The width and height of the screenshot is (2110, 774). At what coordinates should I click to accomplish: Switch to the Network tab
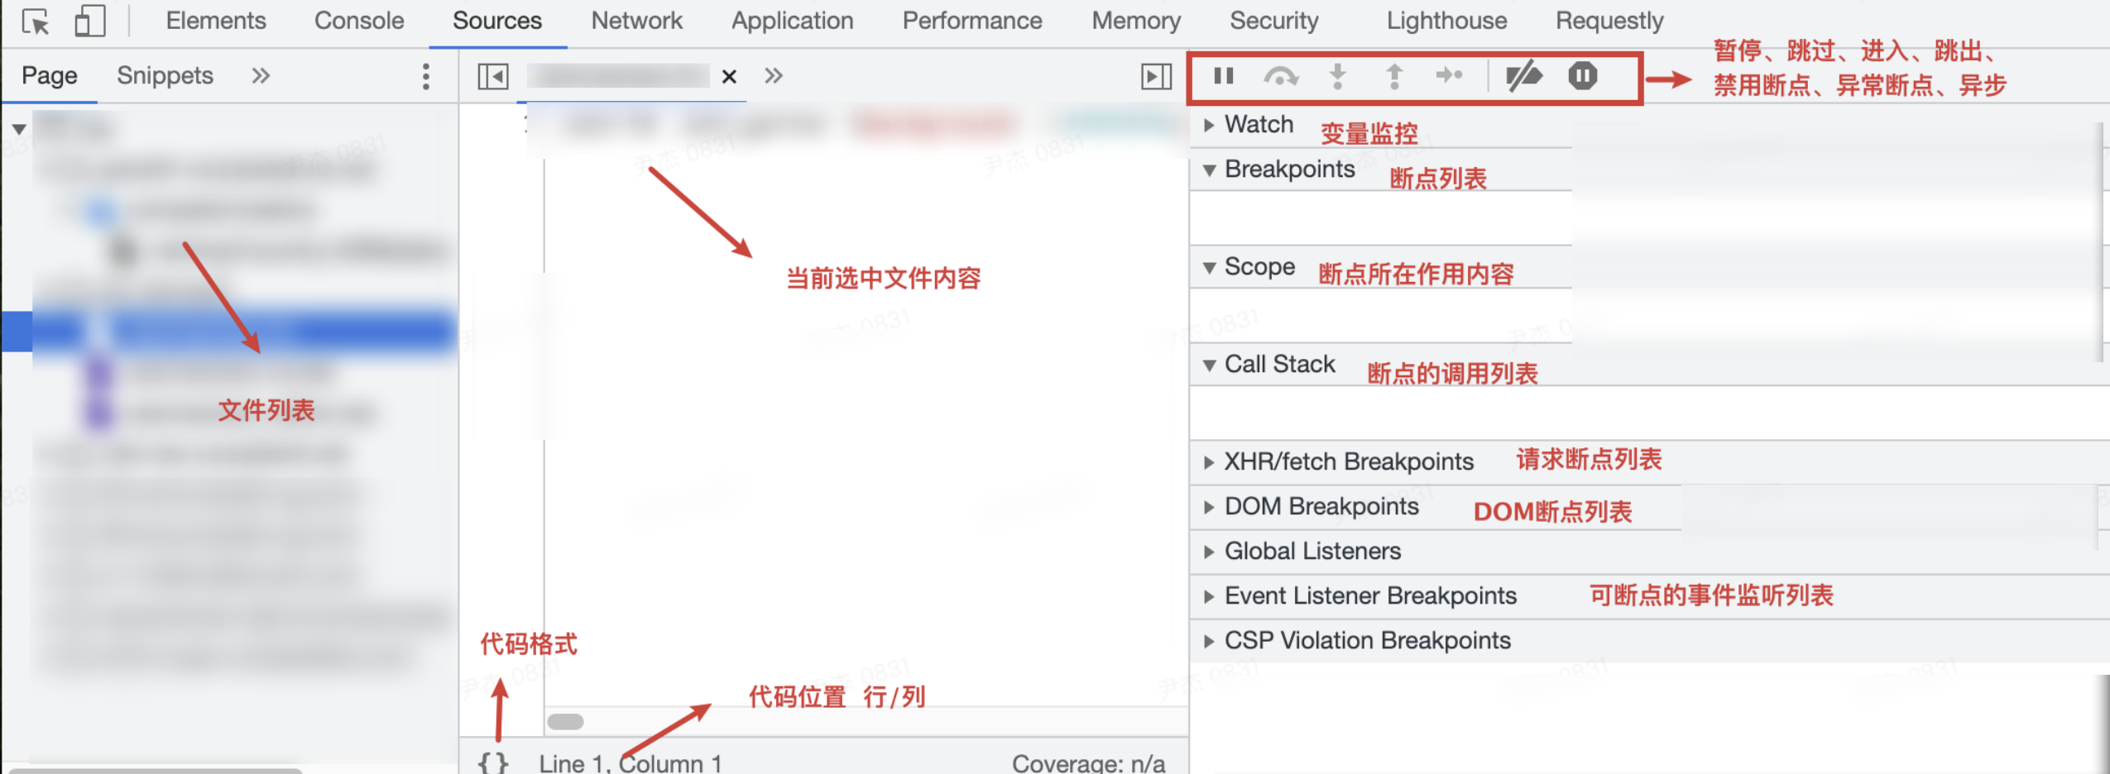pos(636,21)
